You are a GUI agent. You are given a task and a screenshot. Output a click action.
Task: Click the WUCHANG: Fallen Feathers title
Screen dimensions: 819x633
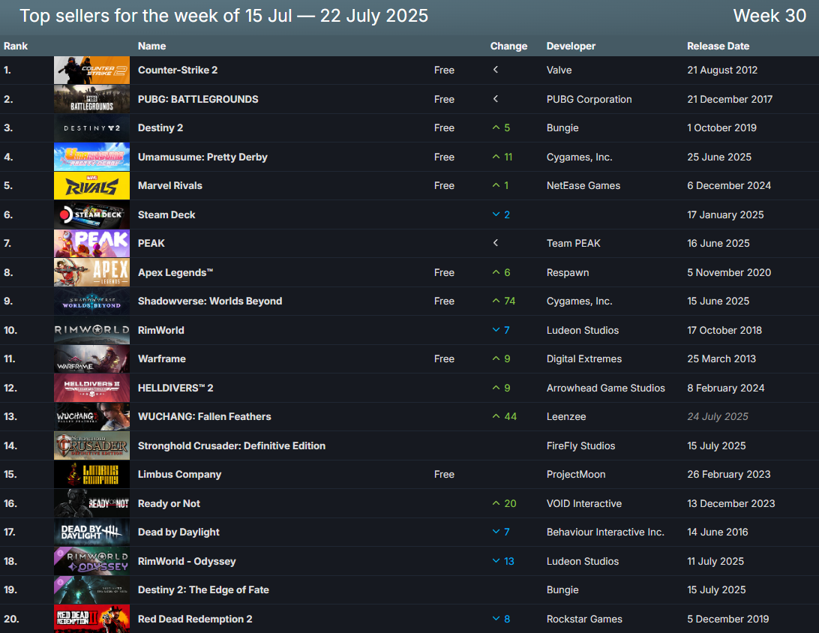204,416
